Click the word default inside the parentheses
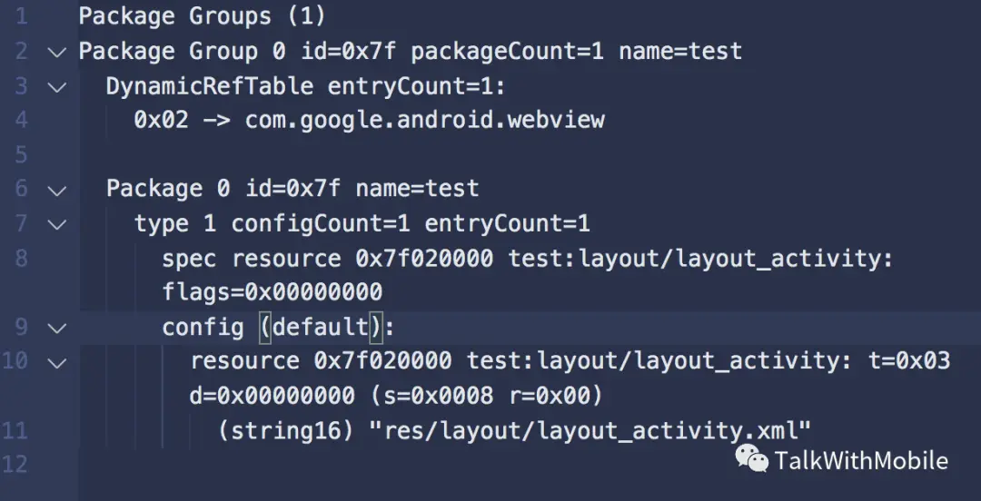This screenshot has width=981, height=501. [321, 327]
